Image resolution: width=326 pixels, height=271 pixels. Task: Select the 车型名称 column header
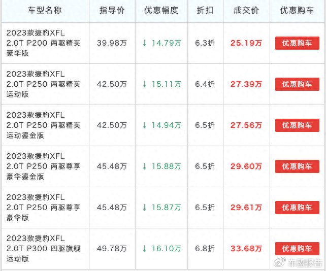coord(45,11)
